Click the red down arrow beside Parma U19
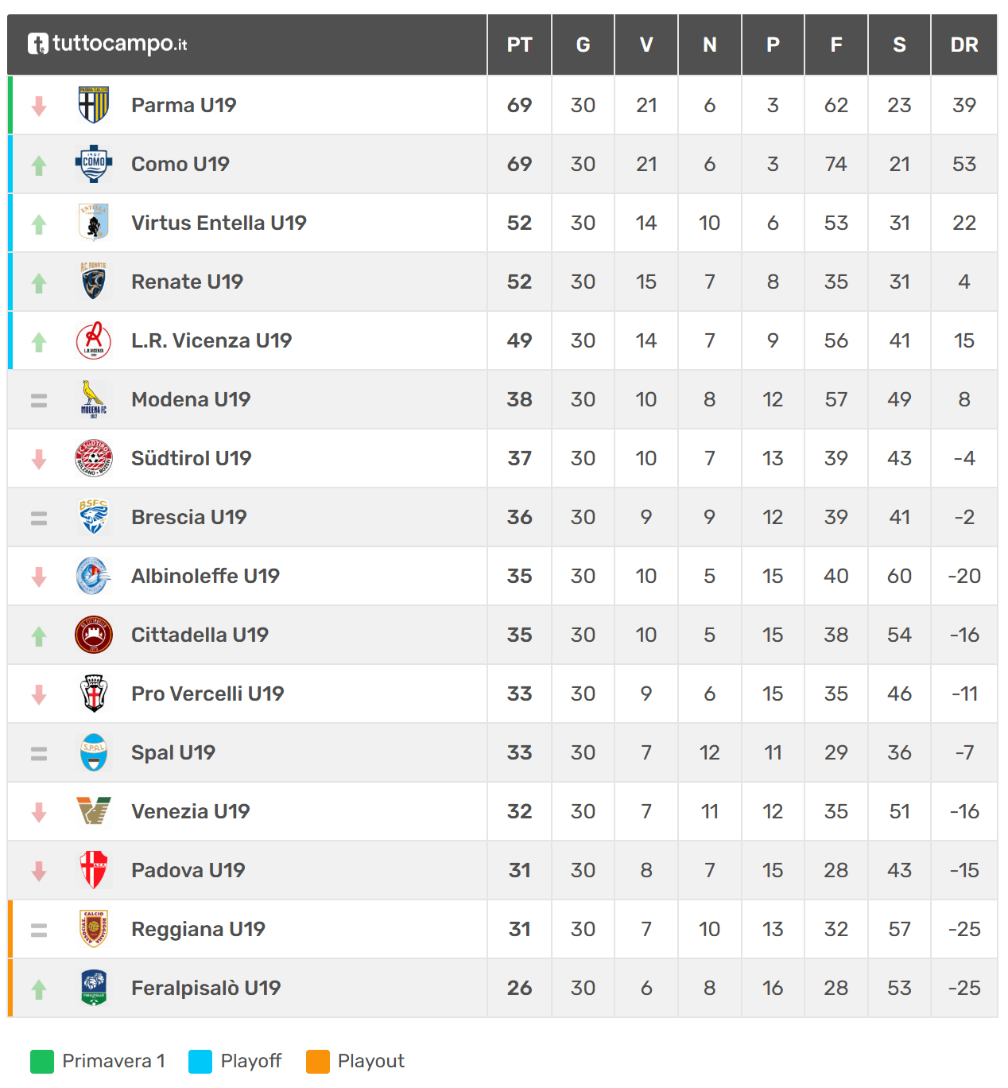This screenshot has width=1008, height=1088. tap(39, 106)
